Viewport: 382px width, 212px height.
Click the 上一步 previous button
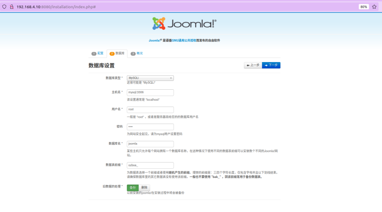click(253, 65)
